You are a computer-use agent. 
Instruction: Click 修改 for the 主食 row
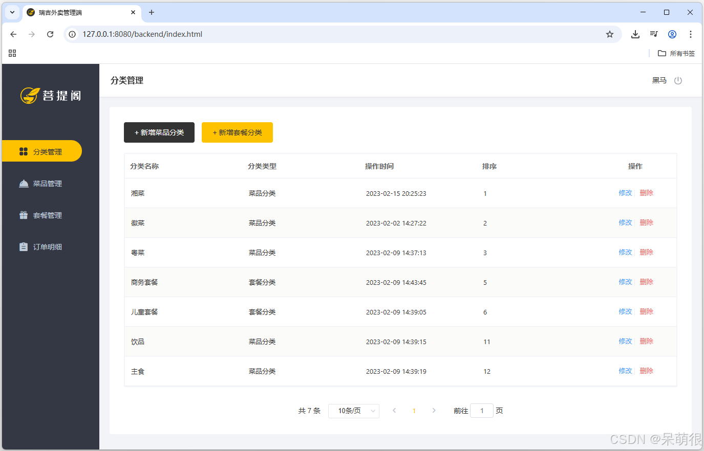point(625,371)
